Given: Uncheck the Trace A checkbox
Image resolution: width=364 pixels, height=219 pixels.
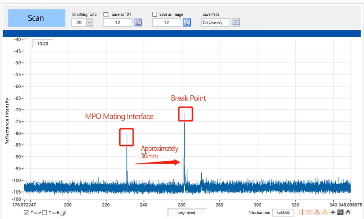Looking at the screenshot, I should (x=26, y=213).
